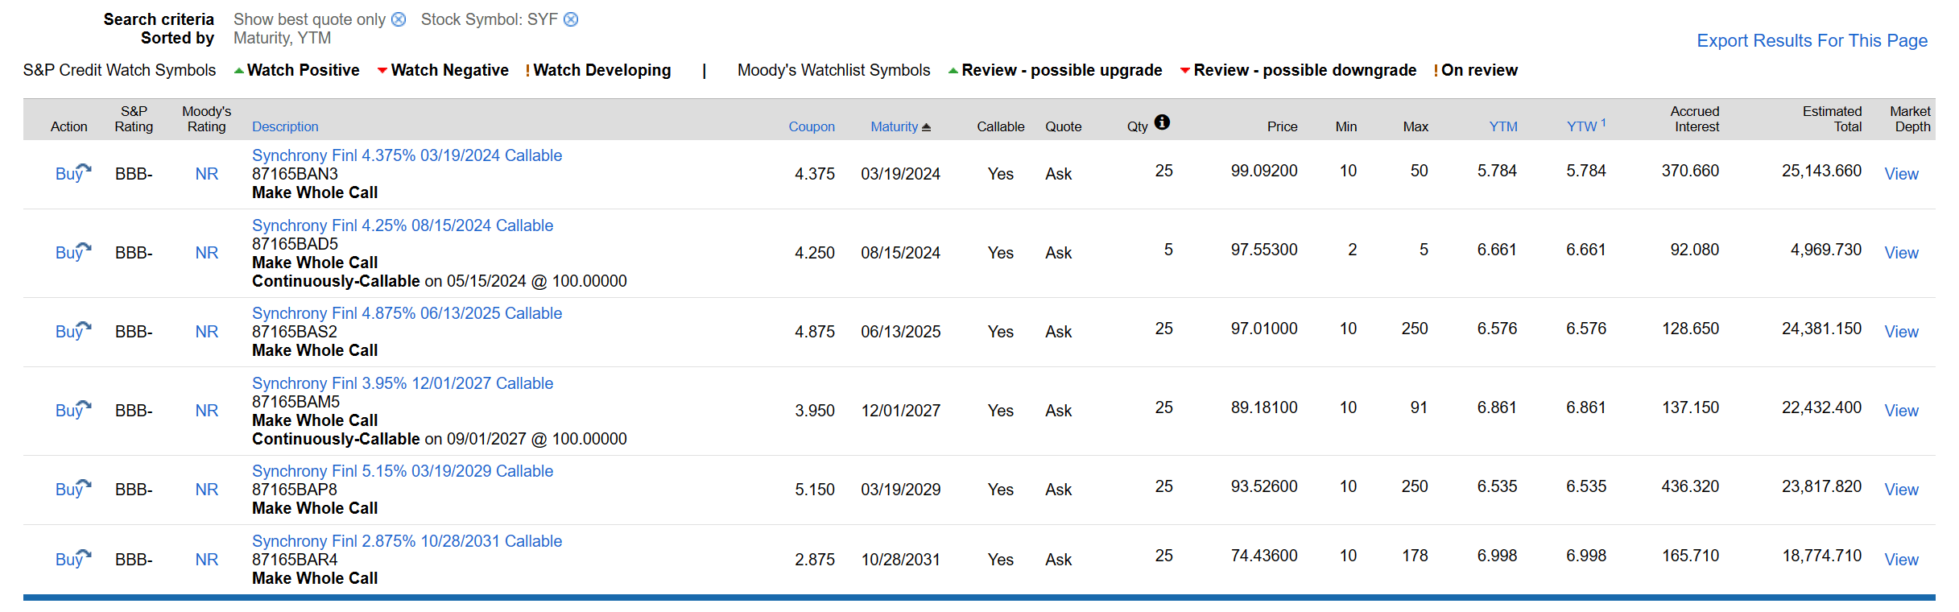Screen dimensions: 1959x612
Task: View market depth for the 12/01/2027 bond
Action: coord(1901,411)
